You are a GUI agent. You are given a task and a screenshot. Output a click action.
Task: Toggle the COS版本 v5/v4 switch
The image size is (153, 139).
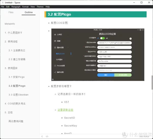pyautogui.click(x=103, y=38)
